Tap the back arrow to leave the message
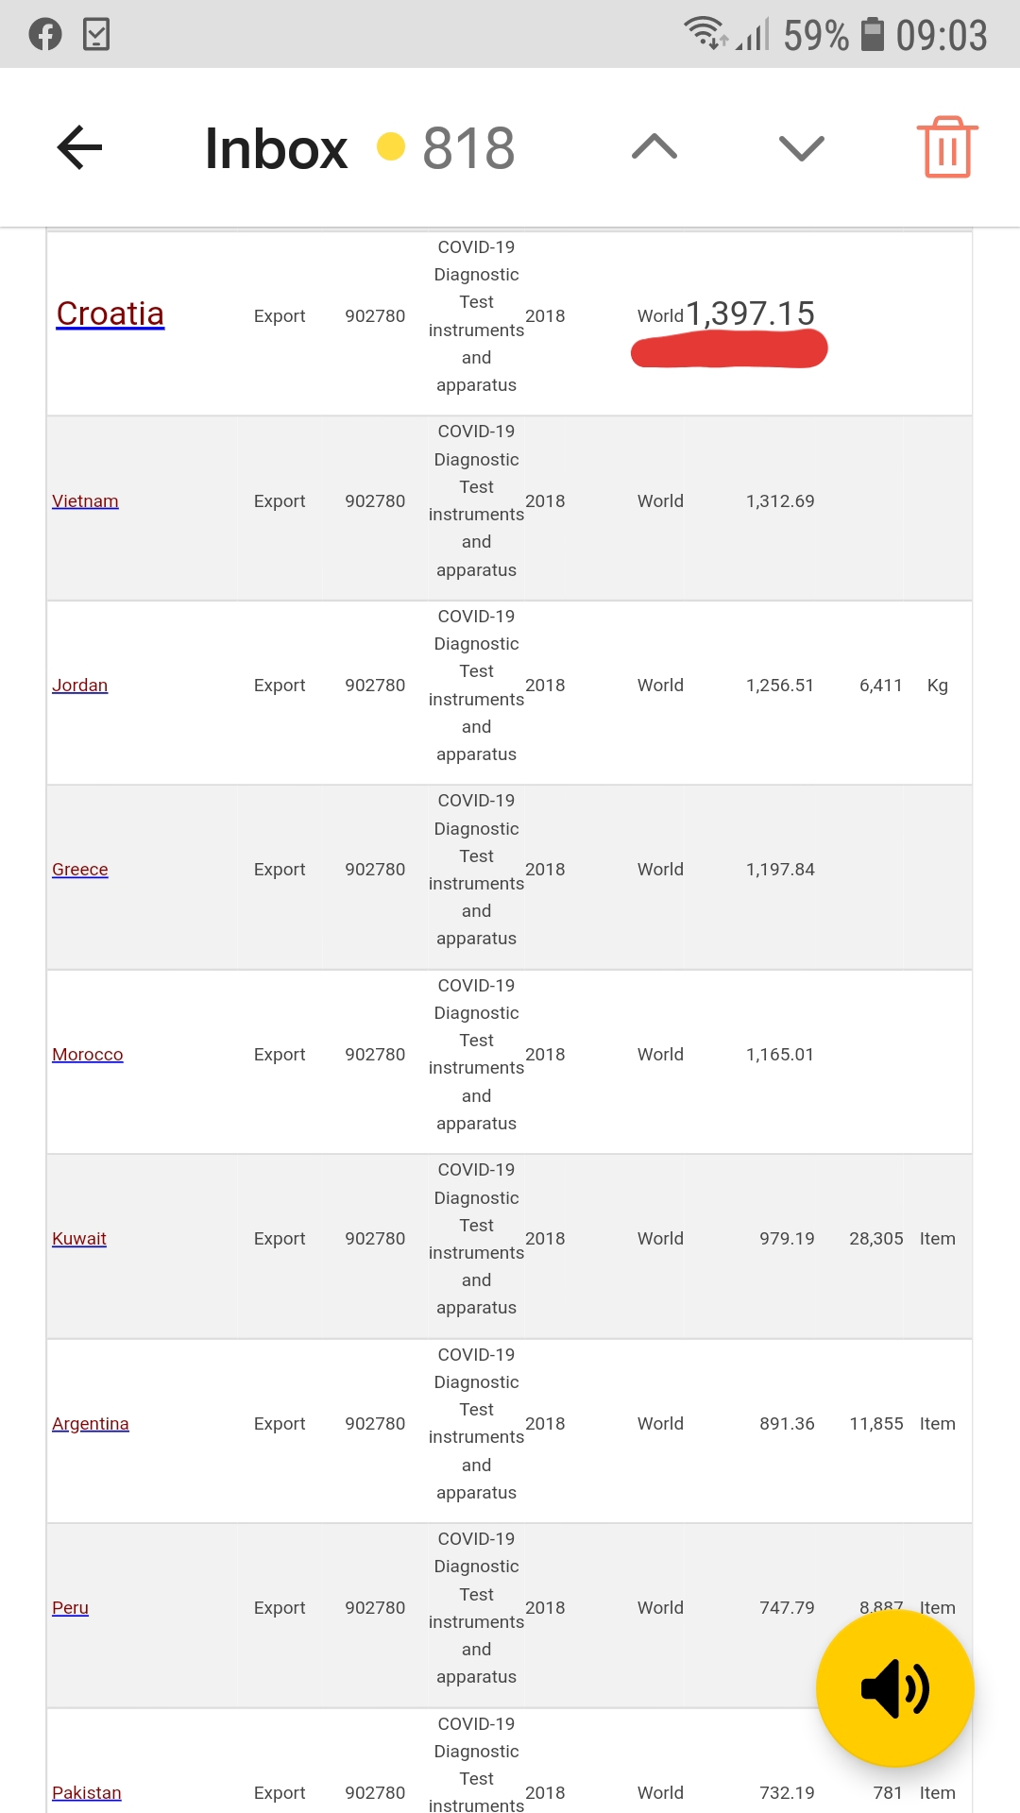1020x1813 pixels. tap(79, 147)
